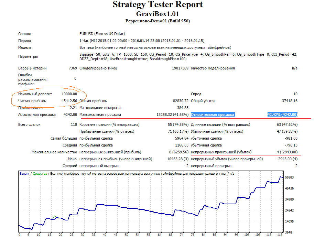Select the 'Все тики' model description

point(155,47)
